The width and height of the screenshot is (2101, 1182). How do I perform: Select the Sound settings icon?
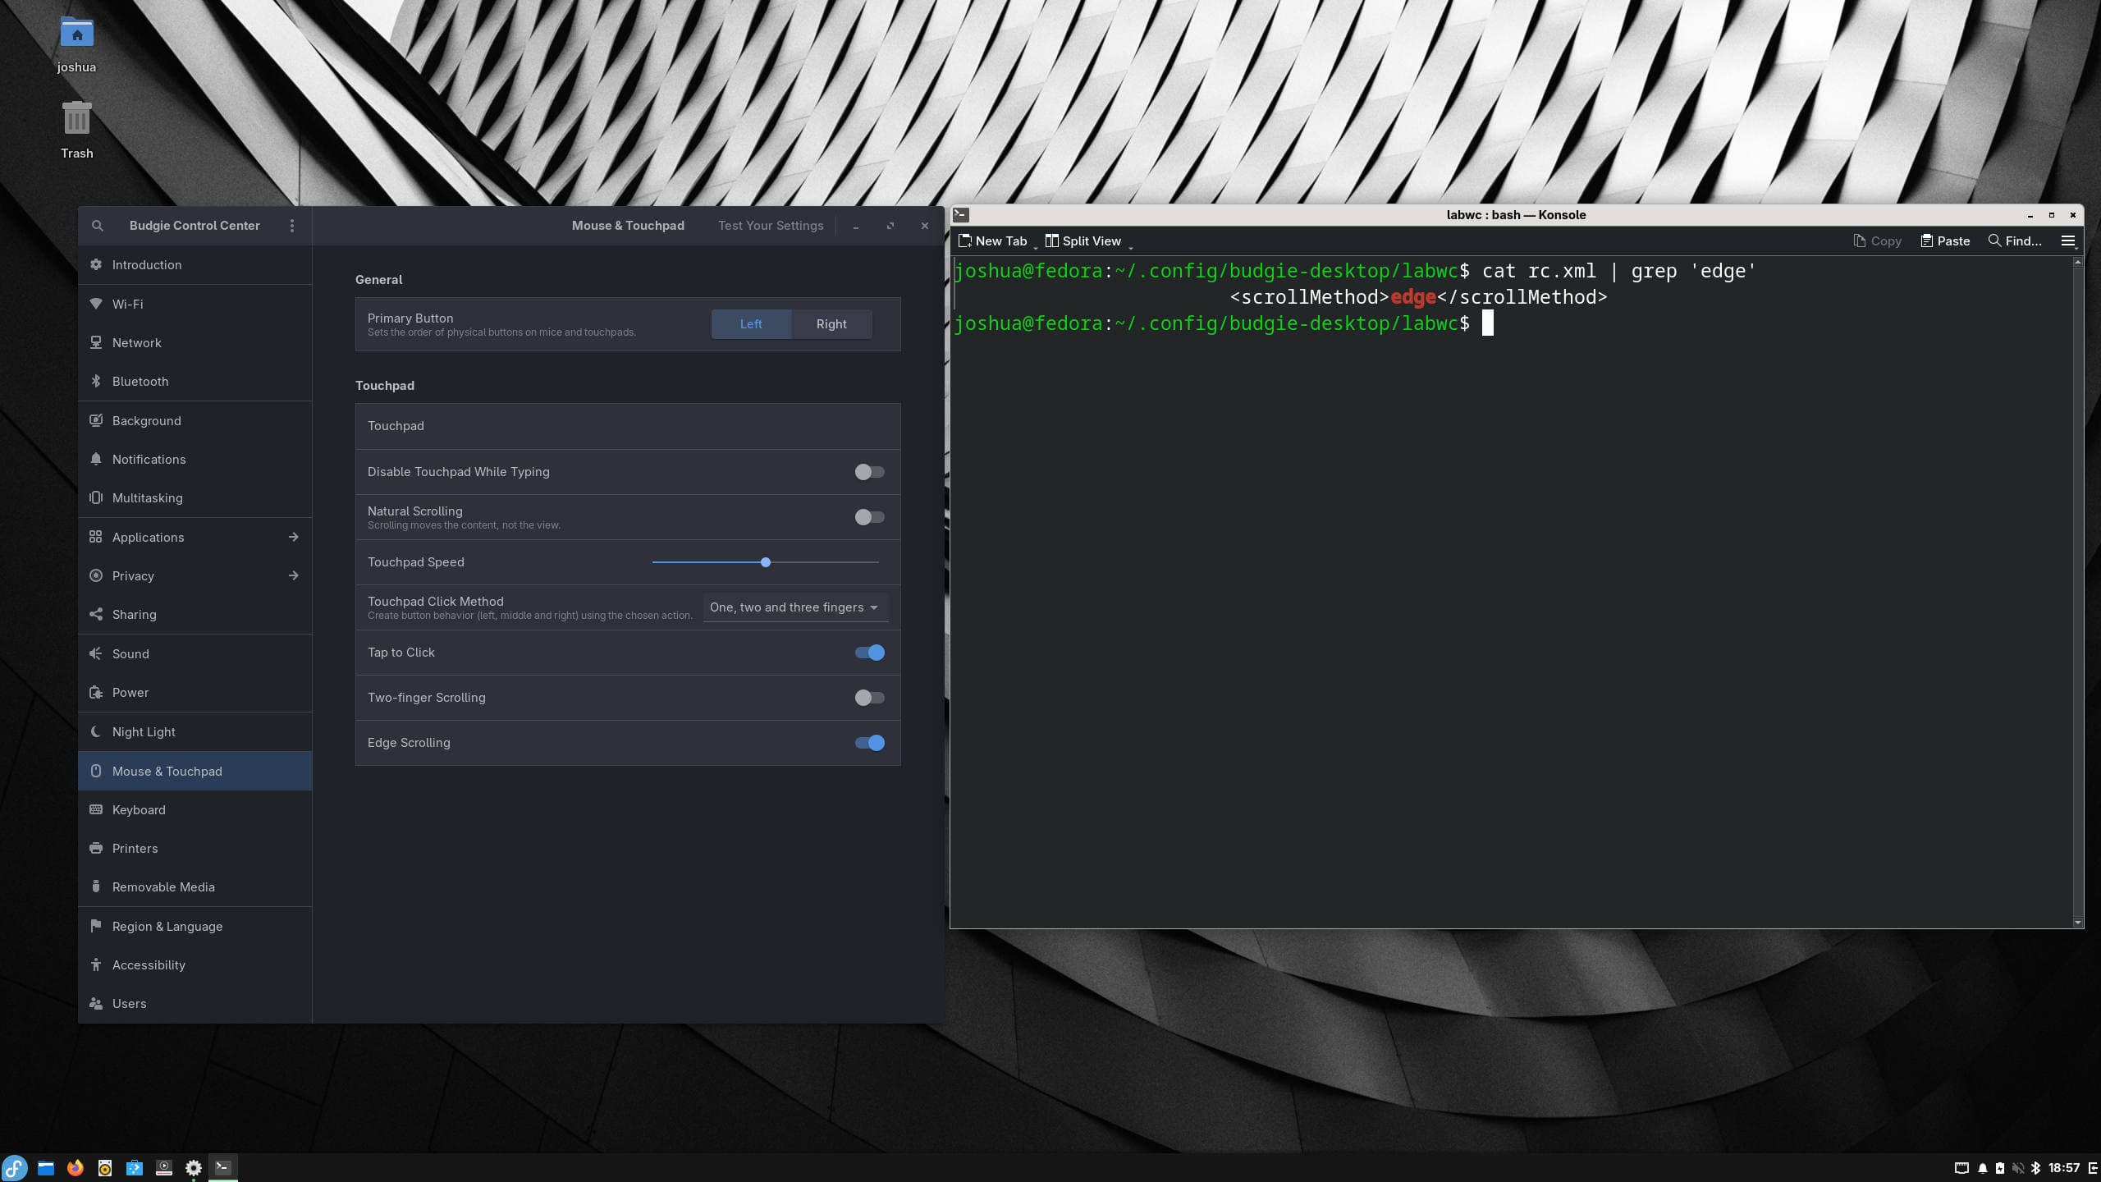point(95,653)
